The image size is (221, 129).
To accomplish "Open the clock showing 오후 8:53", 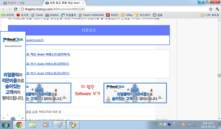I will [208, 125].
